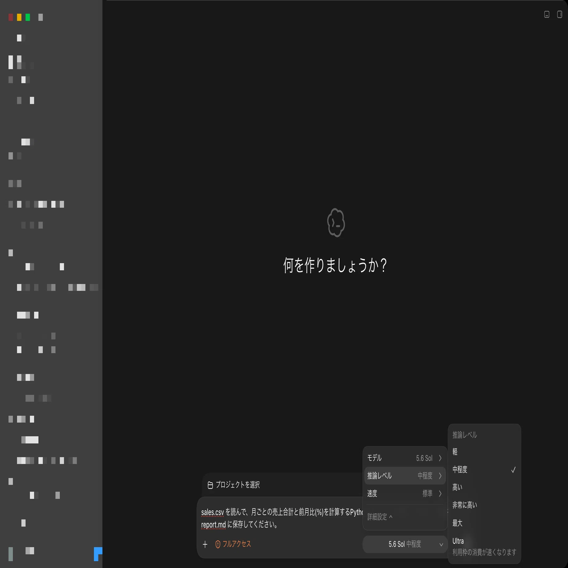Click the chevron on the モデル row

pos(440,458)
